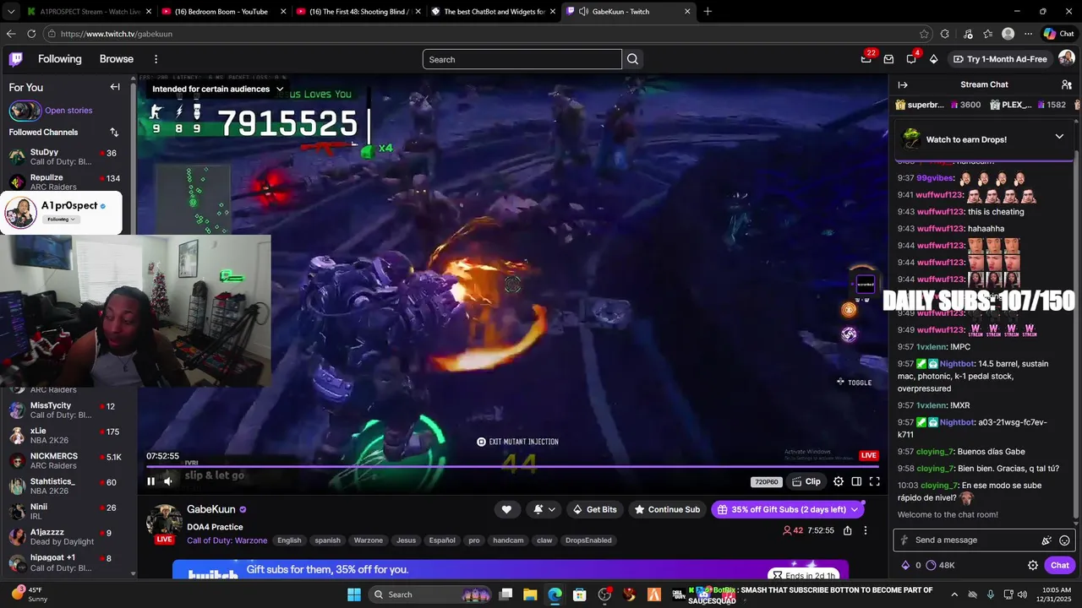This screenshot has height=608, width=1082.
Task: Focus the Twitch search field
Action: pyautogui.click(x=522, y=59)
